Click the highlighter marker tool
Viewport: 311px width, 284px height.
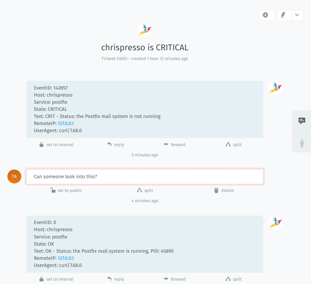tap(285, 15)
